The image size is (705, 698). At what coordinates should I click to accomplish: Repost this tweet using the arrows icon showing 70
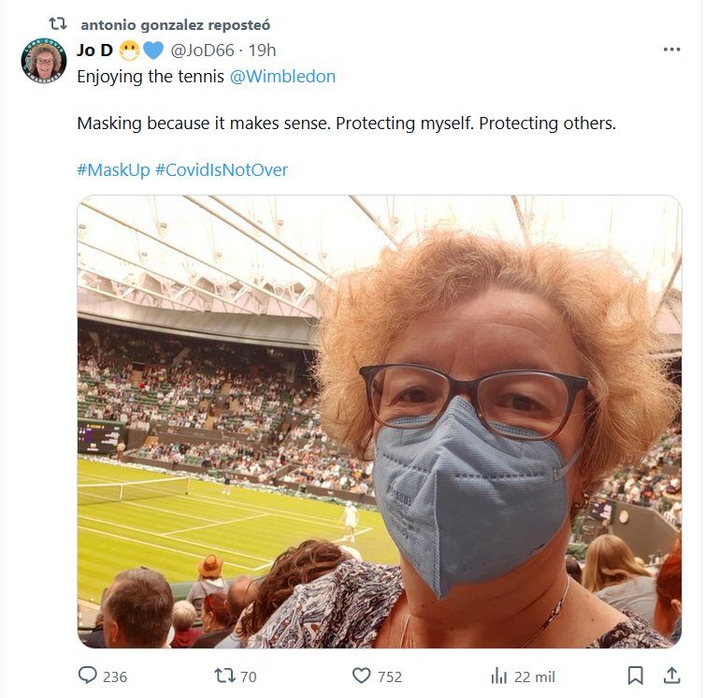(x=223, y=676)
